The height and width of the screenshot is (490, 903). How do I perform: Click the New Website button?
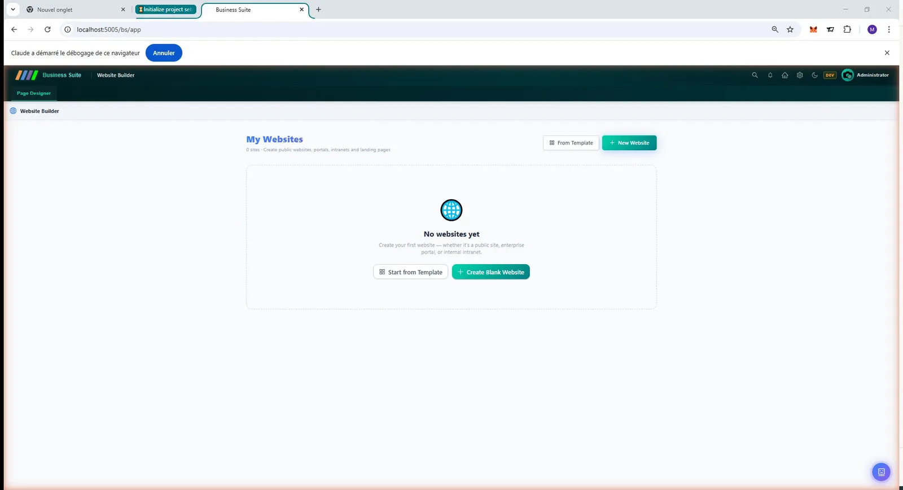pos(629,143)
